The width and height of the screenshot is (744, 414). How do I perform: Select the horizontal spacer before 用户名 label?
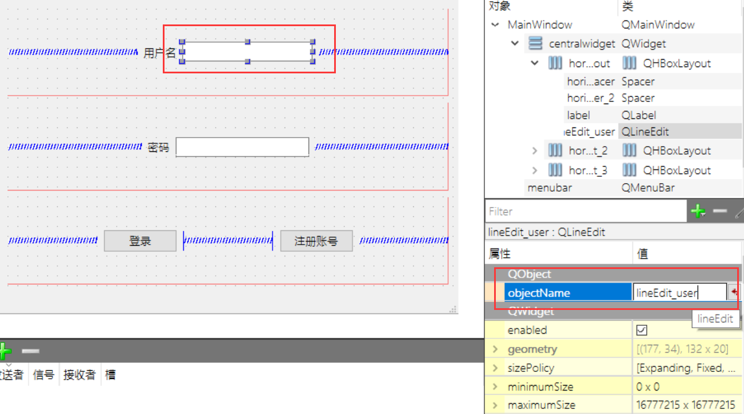click(x=73, y=52)
